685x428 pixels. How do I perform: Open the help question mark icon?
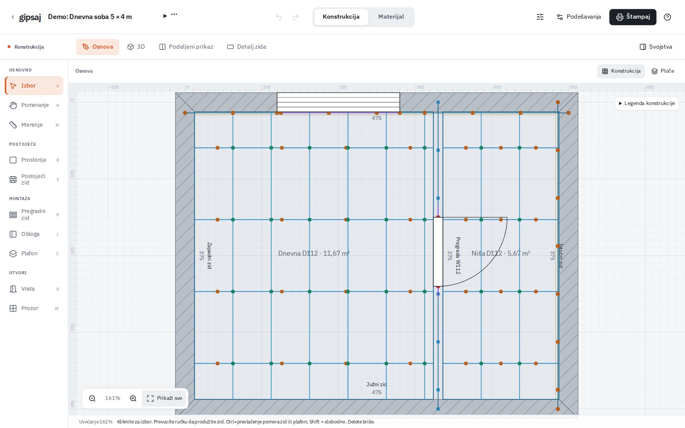tap(667, 17)
